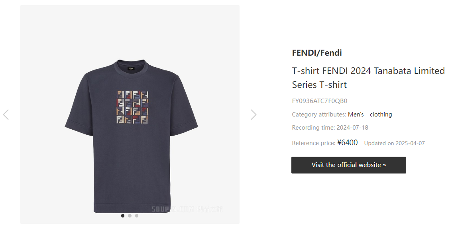This screenshot has width=454, height=233.
Task: Go to the previous product image arrow
Action: point(6,115)
